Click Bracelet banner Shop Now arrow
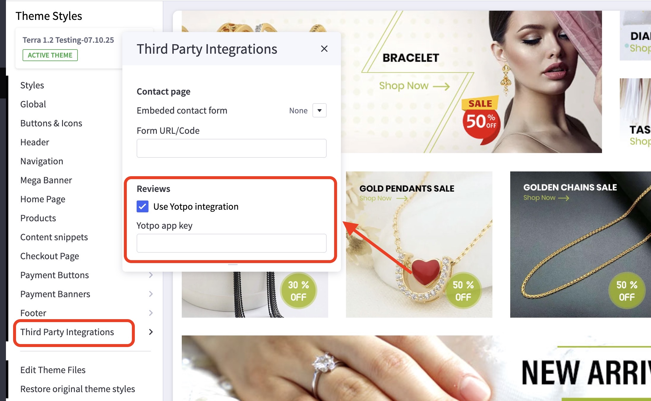This screenshot has width=651, height=401. click(441, 86)
